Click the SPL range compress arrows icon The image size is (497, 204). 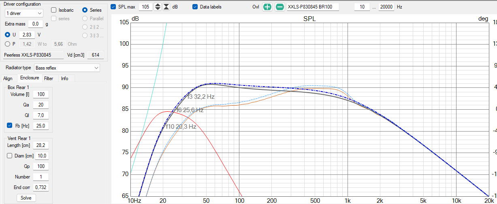pos(166,7)
